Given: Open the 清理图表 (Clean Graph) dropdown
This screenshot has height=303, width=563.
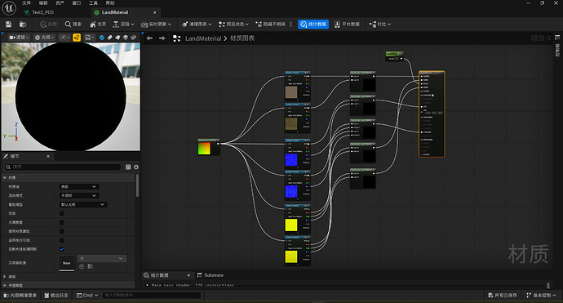Looking at the screenshot, I should click(x=197, y=24).
